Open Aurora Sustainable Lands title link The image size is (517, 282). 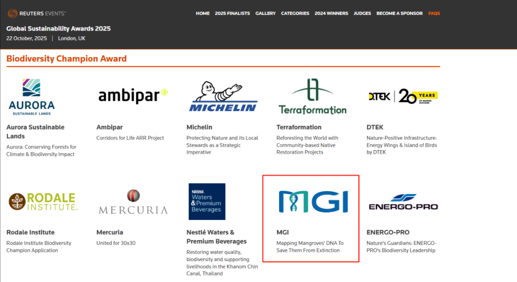tap(35, 131)
